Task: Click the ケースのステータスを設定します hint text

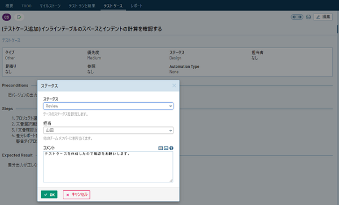Action: pos(66,114)
